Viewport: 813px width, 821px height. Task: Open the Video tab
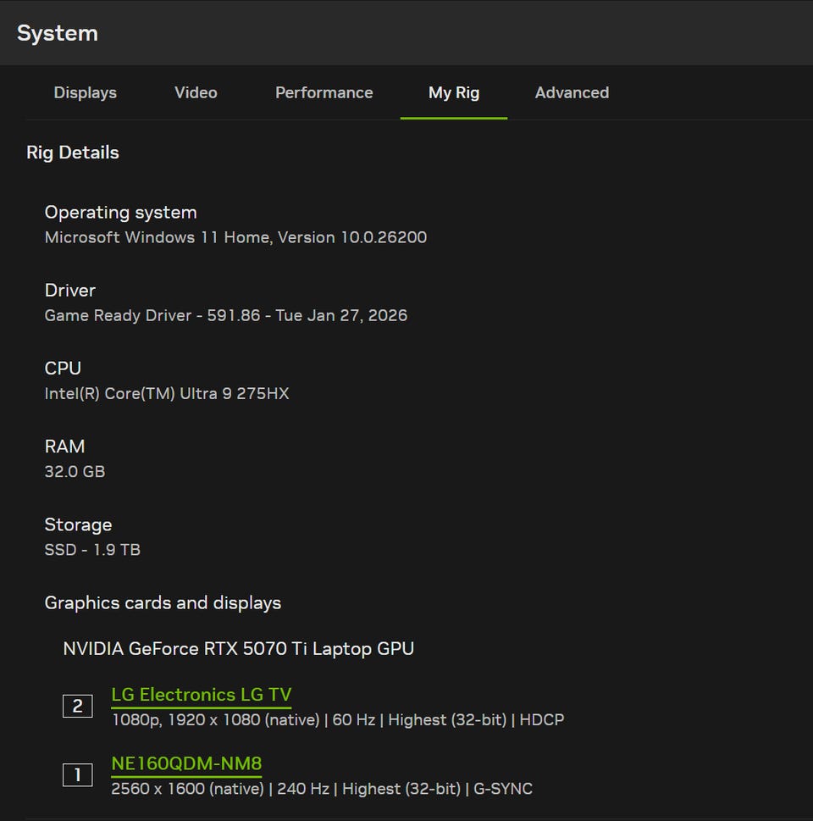tap(196, 92)
